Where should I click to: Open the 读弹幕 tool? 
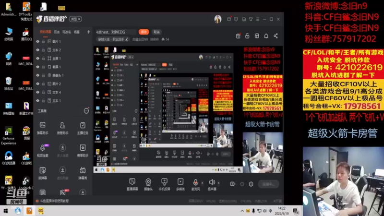pyautogui.click(x=43, y=173)
